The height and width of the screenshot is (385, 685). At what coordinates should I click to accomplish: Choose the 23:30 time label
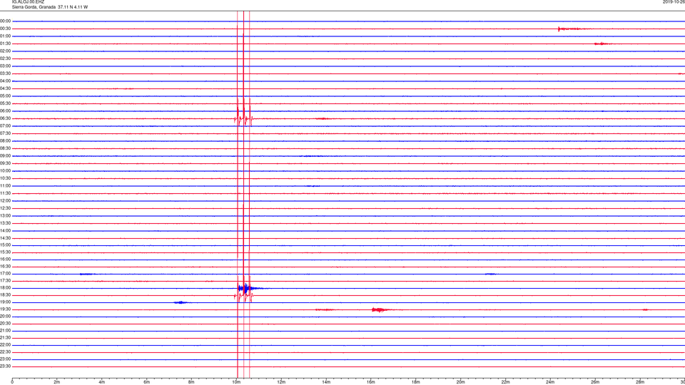click(5, 366)
